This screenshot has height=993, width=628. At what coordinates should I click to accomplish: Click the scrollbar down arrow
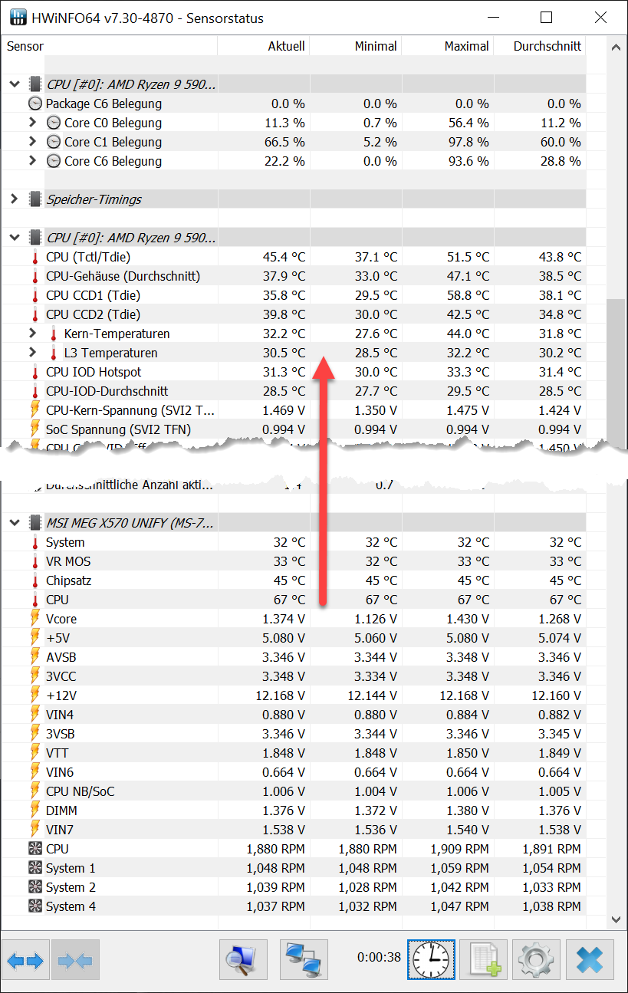pos(616,919)
